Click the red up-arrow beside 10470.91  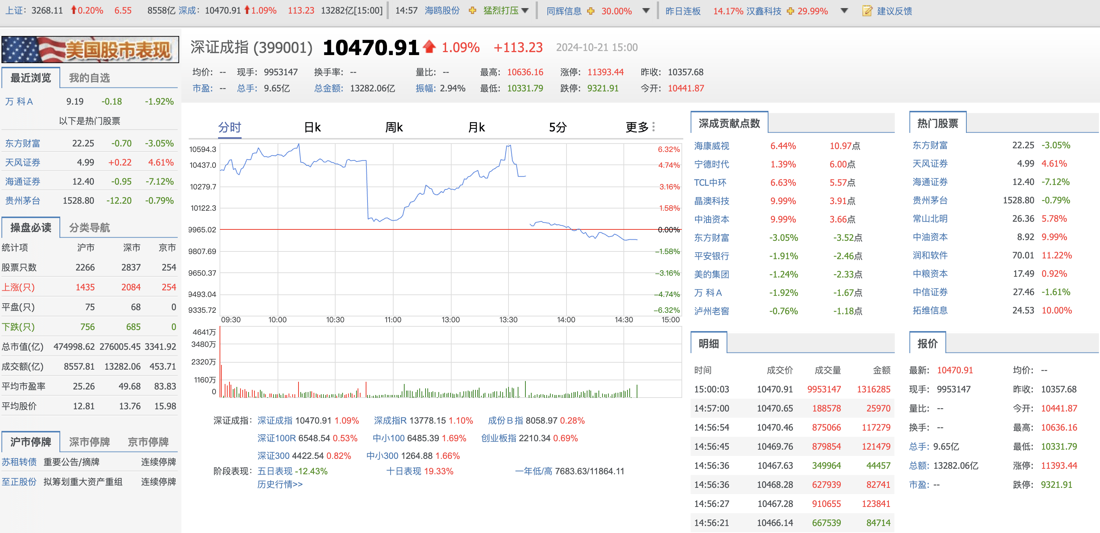(x=429, y=47)
